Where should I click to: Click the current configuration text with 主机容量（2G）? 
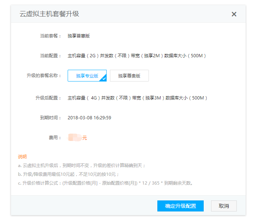click(x=137, y=56)
